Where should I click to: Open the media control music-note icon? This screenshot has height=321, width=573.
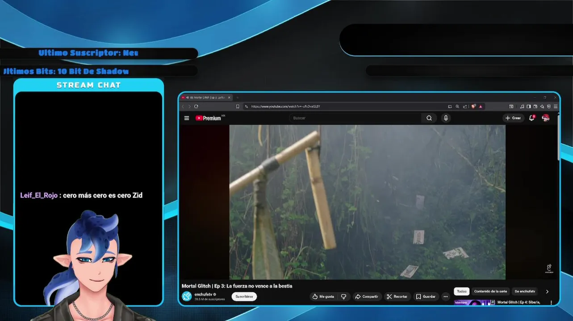[x=522, y=107]
